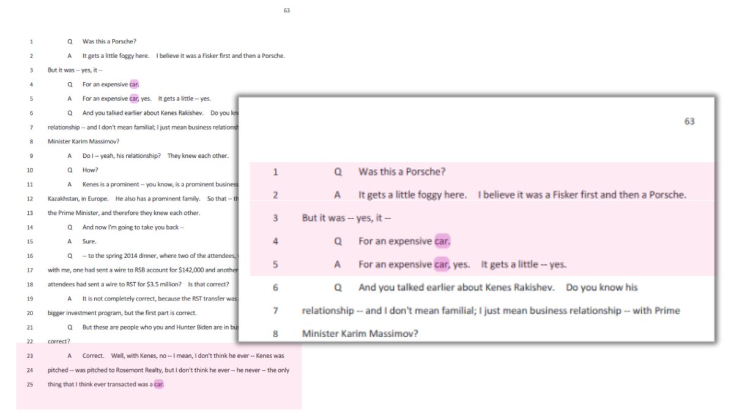Click the "How?" question on line 10
Viewport: 734px width, 413px height.
(x=91, y=170)
